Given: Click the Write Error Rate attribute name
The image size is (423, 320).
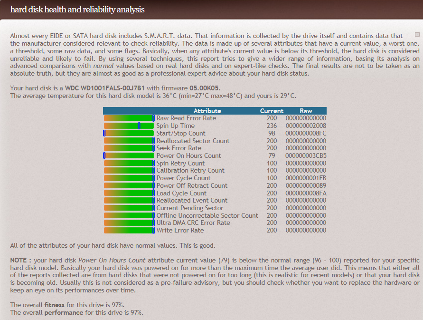Looking at the screenshot, I should pos(180,230).
